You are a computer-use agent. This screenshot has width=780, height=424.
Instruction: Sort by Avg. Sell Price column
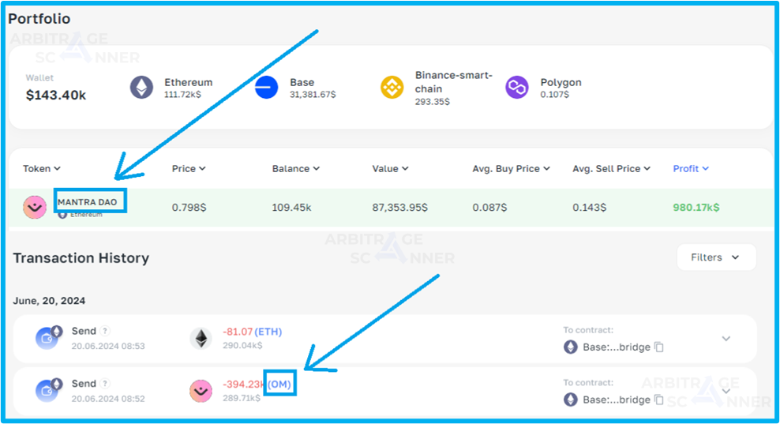tap(611, 169)
